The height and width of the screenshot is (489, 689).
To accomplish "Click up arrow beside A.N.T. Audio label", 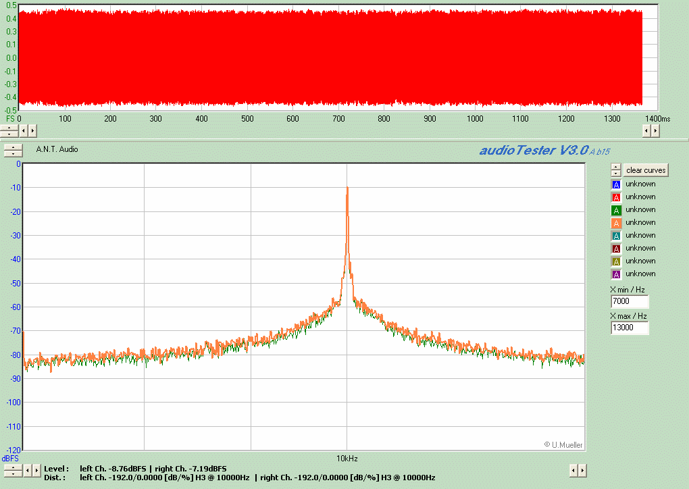I will coord(13,147).
